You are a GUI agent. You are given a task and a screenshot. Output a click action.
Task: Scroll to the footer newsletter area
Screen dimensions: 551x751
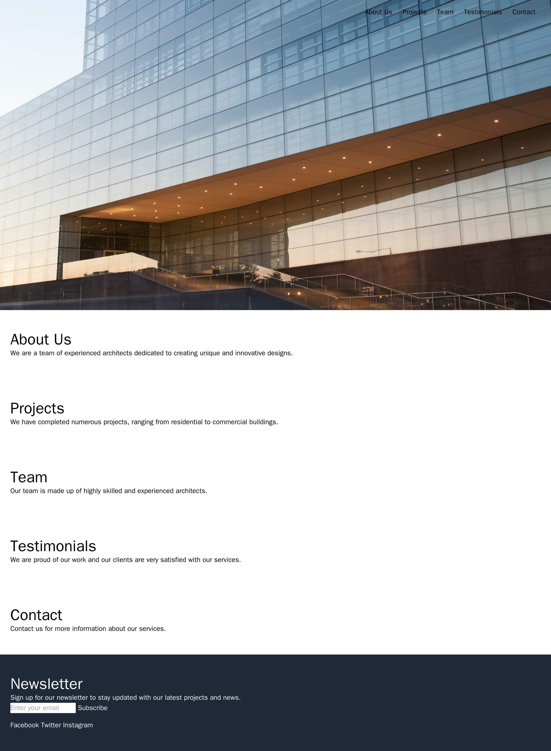tap(275, 694)
